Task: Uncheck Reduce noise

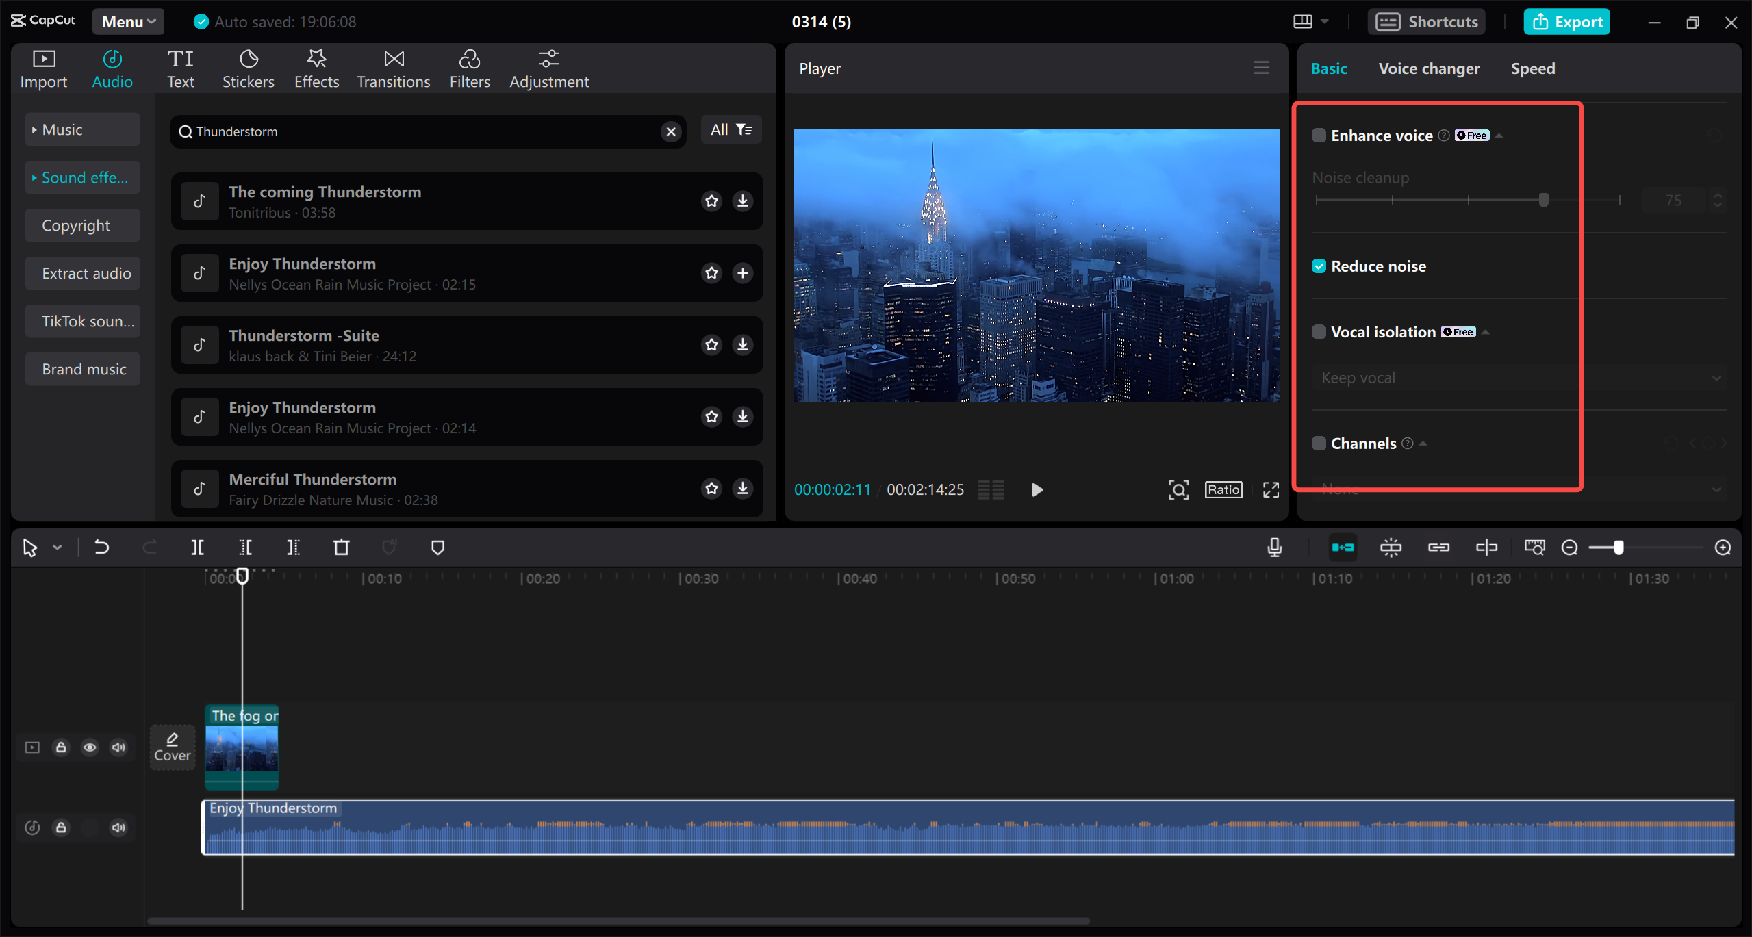Action: (x=1319, y=266)
